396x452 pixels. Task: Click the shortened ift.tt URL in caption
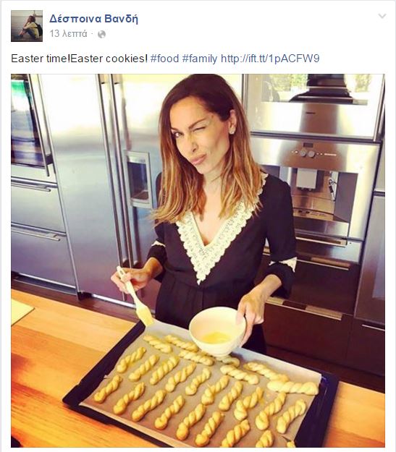coord(270,59)
